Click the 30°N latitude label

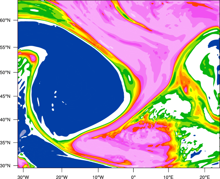5,166
